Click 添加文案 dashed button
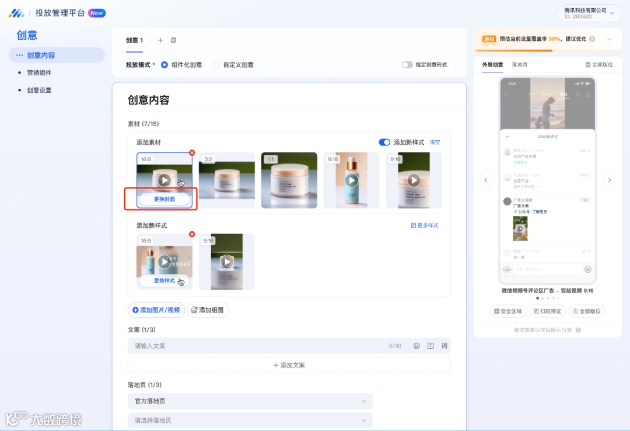The height and width of the screenshot is (431, 630). click(289, 366)
